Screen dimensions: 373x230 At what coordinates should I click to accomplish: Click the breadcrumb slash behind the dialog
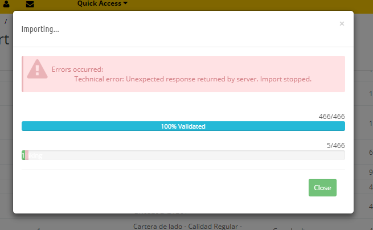[x=6, y=20]
